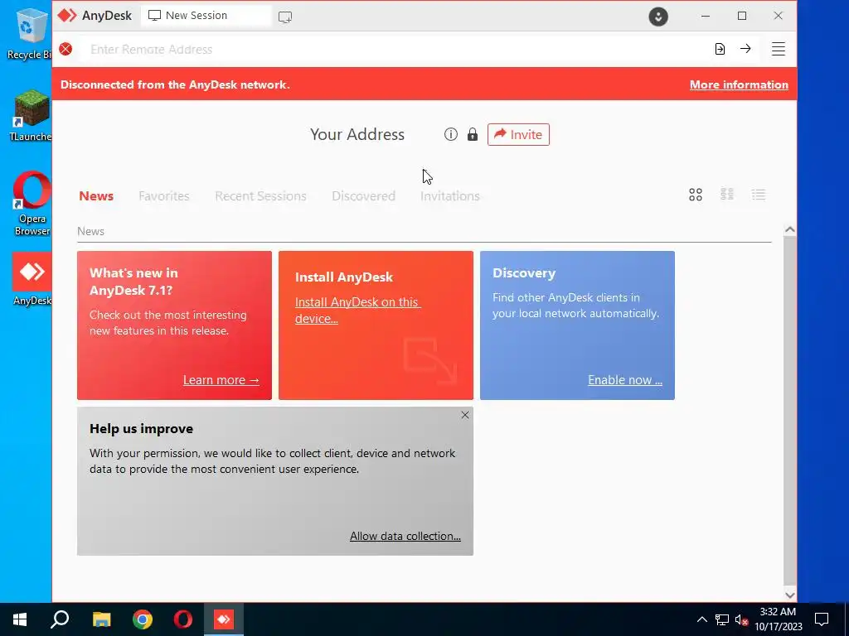Click the network icon in system tray
849x636 pixels.
pyautogui.click(x=722, y=619)
